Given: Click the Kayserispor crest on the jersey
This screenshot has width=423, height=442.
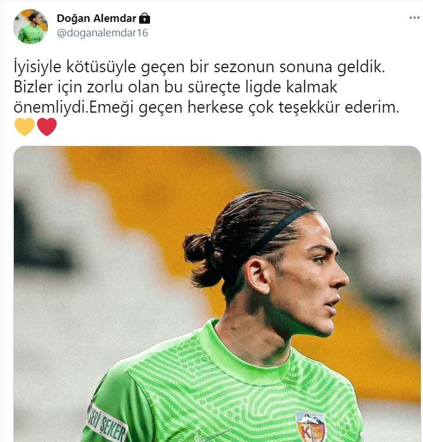Looking at the screenshot, I should (310, 426).
